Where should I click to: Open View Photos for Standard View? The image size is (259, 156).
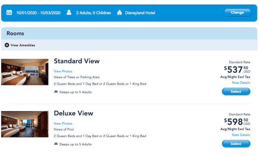click(x=63, y=71)
